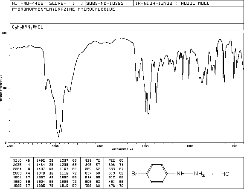The image size is (244, 189).
Task: Click the deepest absorption peak near 2926
Action: pyautogui.click(x=58, y=137)
